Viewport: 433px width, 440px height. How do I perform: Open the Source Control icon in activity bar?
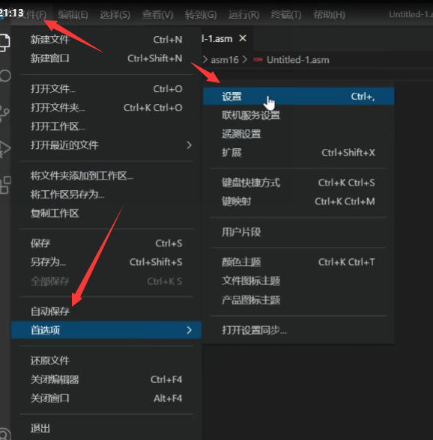[x=4, y=114]
